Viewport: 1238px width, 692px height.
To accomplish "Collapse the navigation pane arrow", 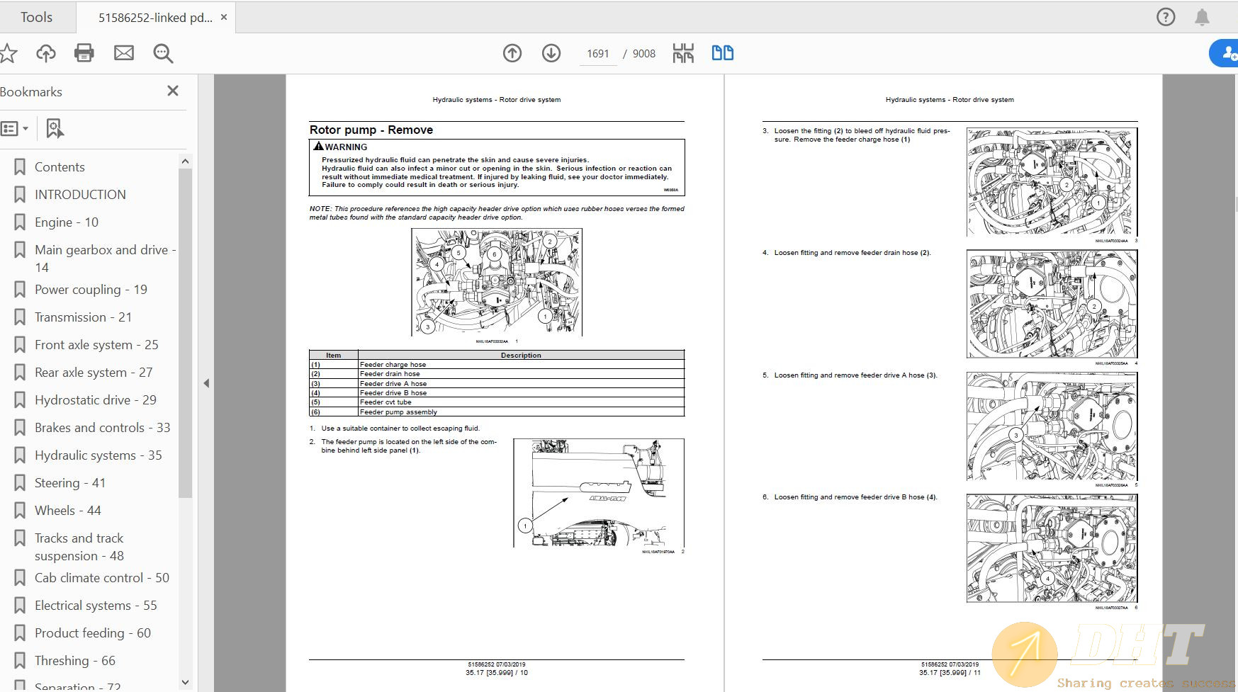I will point(206,383).
